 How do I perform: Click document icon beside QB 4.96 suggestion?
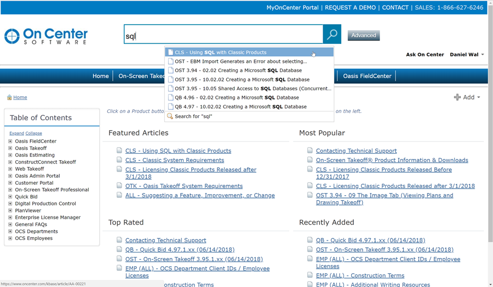(x=171, y=97)
